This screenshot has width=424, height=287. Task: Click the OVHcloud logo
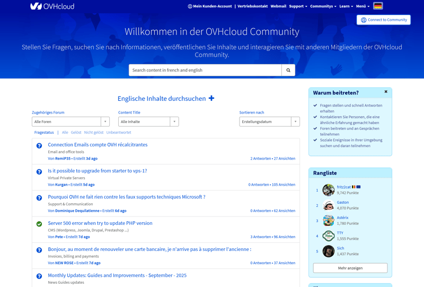52,6
